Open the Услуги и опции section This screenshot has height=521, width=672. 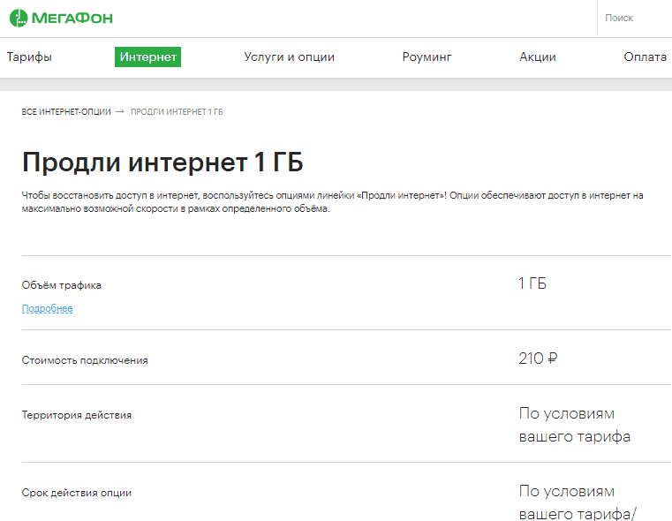pyautogui.click(x=290, y=57)
